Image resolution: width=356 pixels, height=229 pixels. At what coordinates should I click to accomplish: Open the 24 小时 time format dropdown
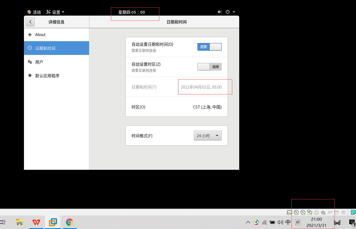[208, 136]
